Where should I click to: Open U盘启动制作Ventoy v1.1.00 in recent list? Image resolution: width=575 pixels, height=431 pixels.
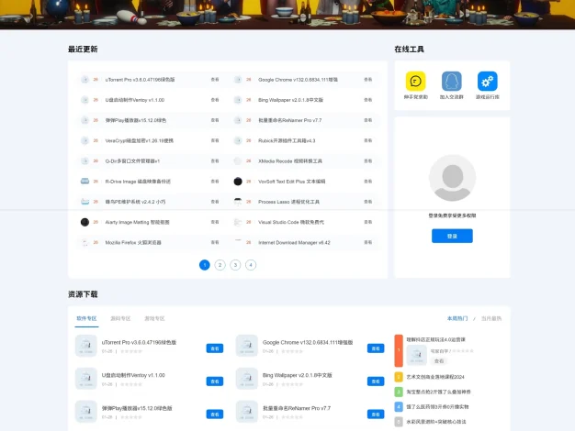135,100
